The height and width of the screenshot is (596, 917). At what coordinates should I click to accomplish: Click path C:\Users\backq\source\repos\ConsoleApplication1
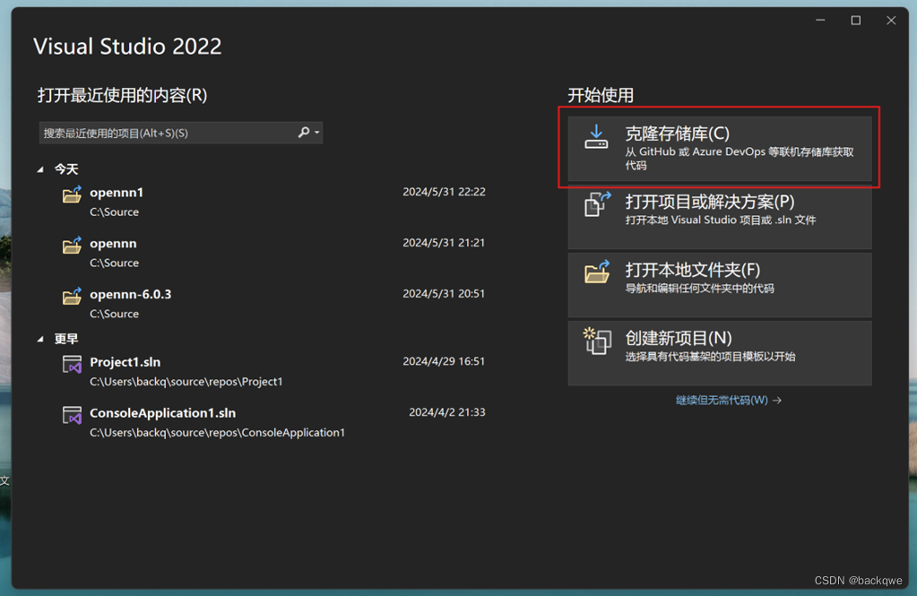point(217,433)
